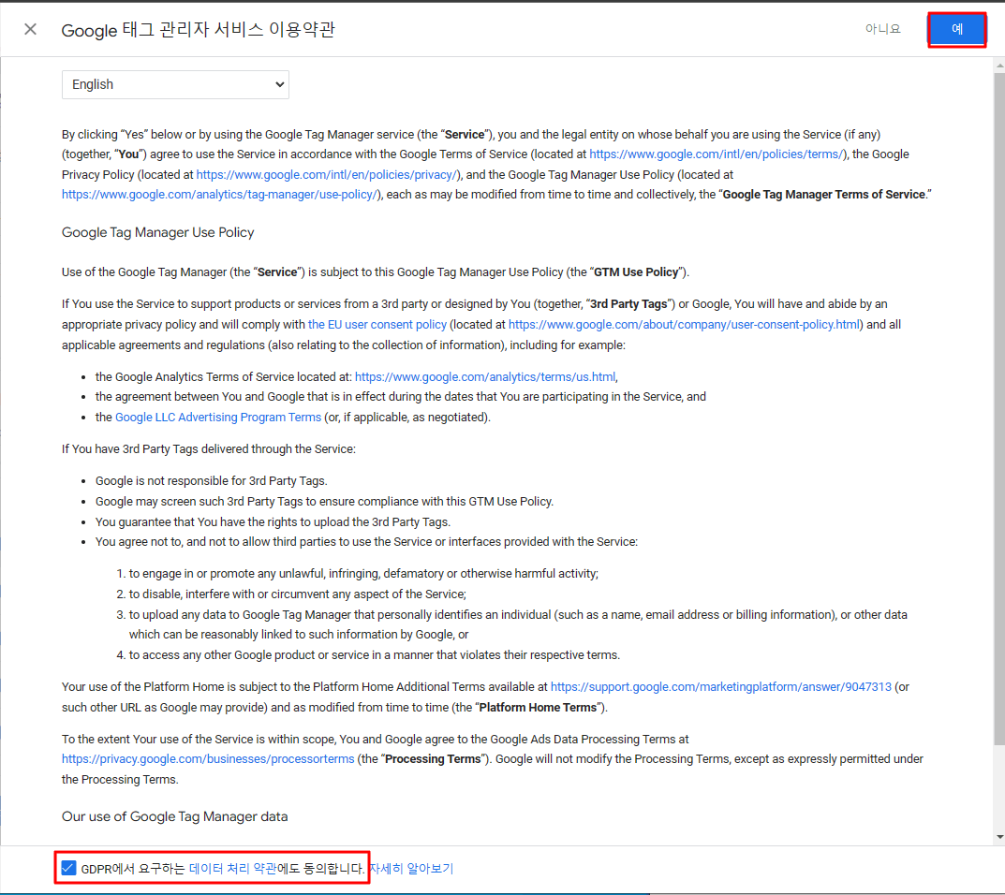Toggle the GDPR data processing consent checkbox
Viewport: 1005px width, 895px height.
tap(68, 868)
